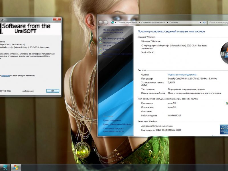This screenshot has height=171, width=228.
Task: Click the Service Pack 1 text in System window
Action: click(x=148, y=52)
